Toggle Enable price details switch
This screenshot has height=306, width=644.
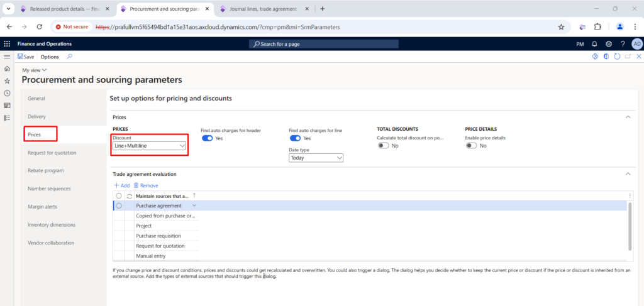472,146
